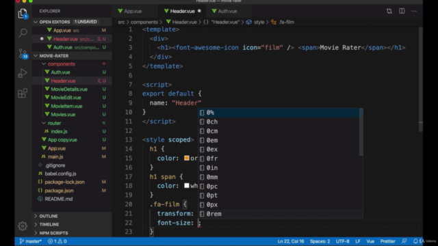Click the errors and warnings indicator
This screenshot has height=246, width=438.
click(57, 241)
